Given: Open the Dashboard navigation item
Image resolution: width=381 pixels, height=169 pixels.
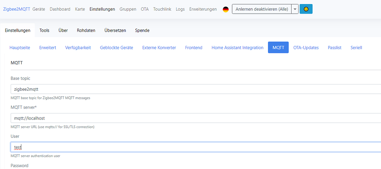Looking at the screenshot, I should [60, 9].
